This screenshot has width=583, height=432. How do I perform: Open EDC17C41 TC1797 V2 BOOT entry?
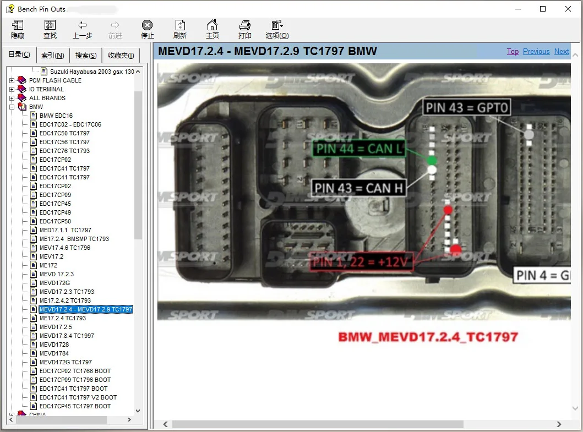pyautogui.click(x=78, y=397)
